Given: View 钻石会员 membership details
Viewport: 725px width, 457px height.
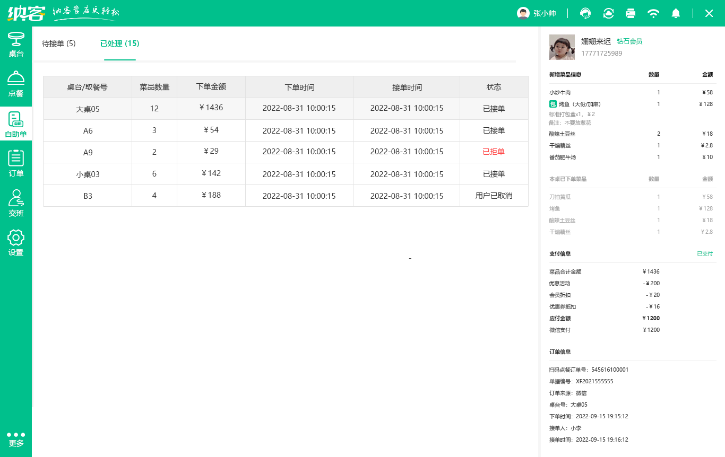Looking at the screenshot, I should coord(629,41).
